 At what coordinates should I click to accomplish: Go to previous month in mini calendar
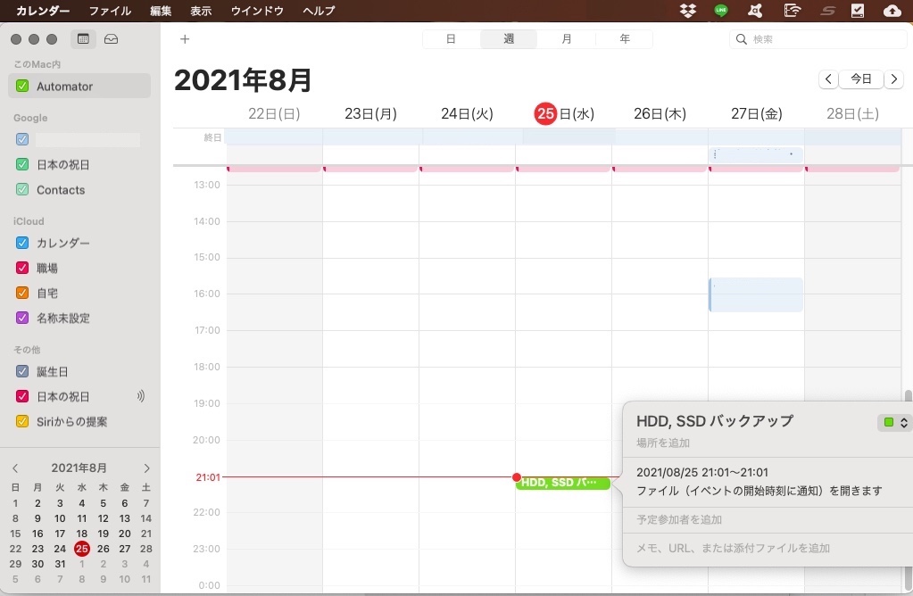14,468
